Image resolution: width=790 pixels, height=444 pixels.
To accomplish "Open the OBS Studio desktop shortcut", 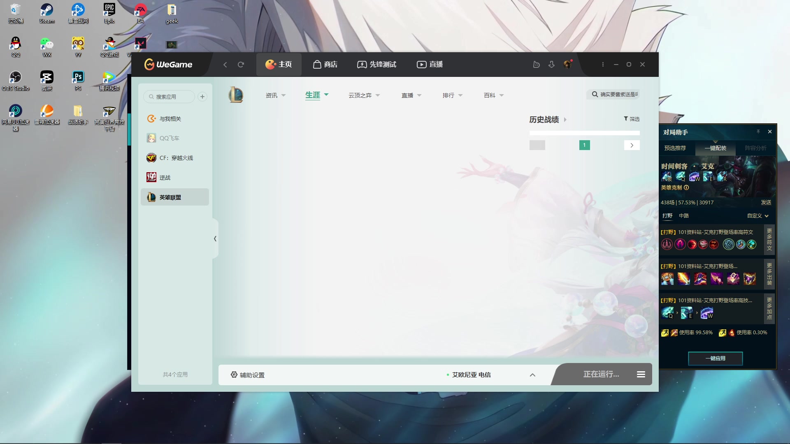I will click(16, 81).
